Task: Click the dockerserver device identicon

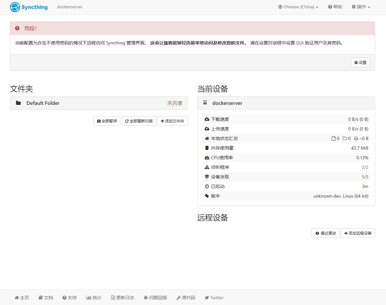Action: tap(205, 103)
